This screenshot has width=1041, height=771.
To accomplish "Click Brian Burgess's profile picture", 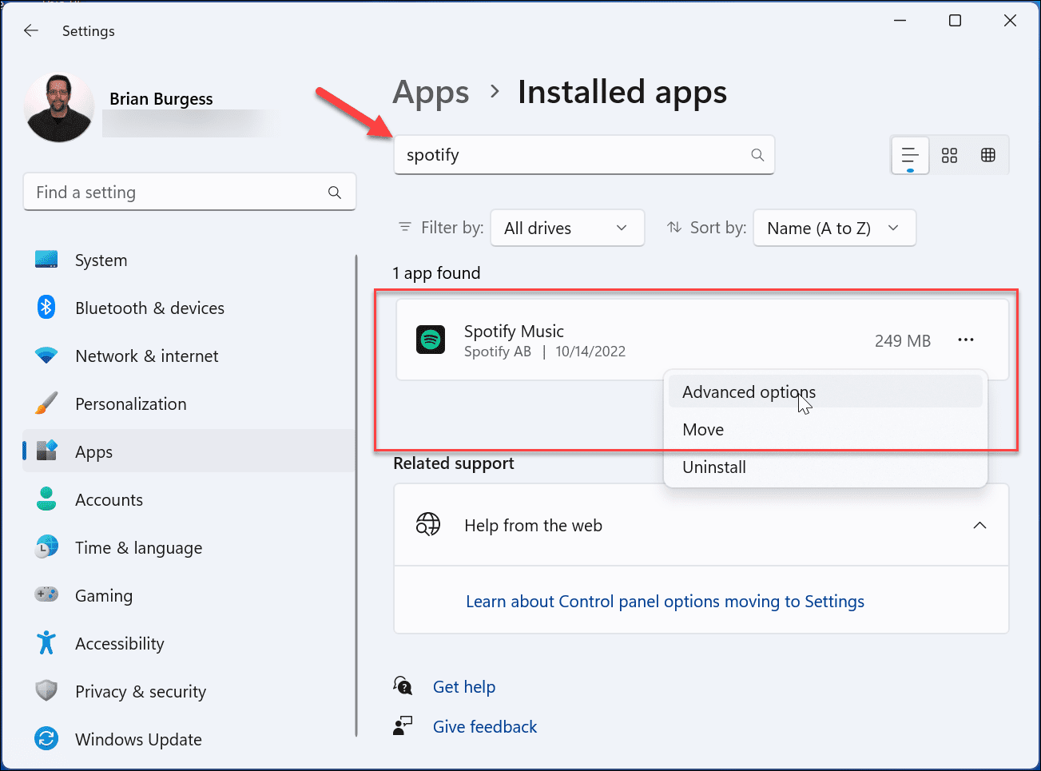I will tap(58, 106).
